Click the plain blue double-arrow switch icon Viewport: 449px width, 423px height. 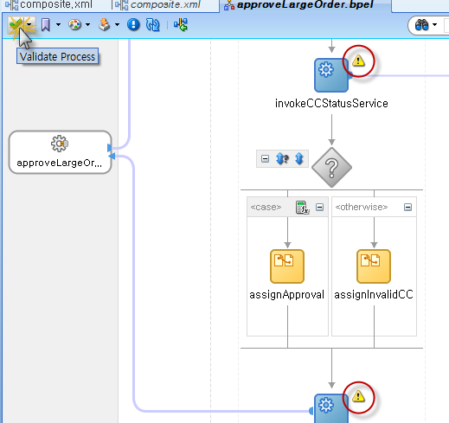(299, 158)
